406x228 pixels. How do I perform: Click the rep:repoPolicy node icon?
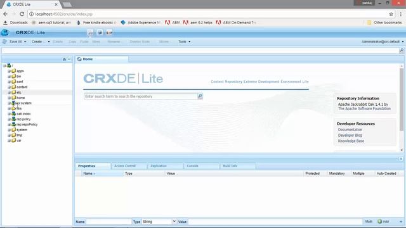coord(14,124)
